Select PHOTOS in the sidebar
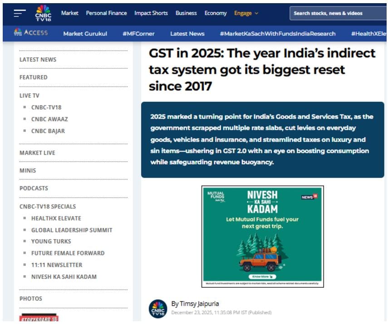388x324 pixels. point(31,299)
